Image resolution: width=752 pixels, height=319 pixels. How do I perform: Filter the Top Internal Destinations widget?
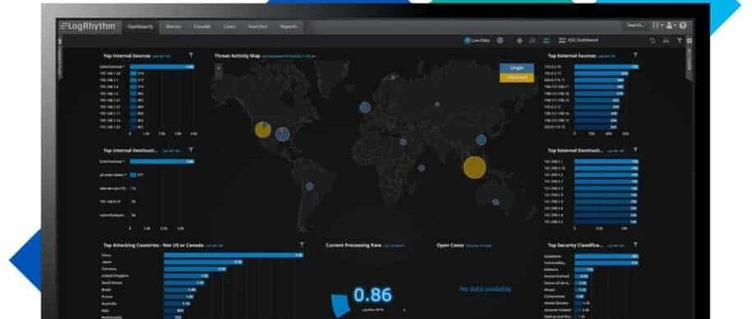pos(191,150)
